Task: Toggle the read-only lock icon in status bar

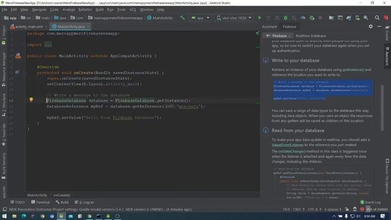Action: point(347,209)
